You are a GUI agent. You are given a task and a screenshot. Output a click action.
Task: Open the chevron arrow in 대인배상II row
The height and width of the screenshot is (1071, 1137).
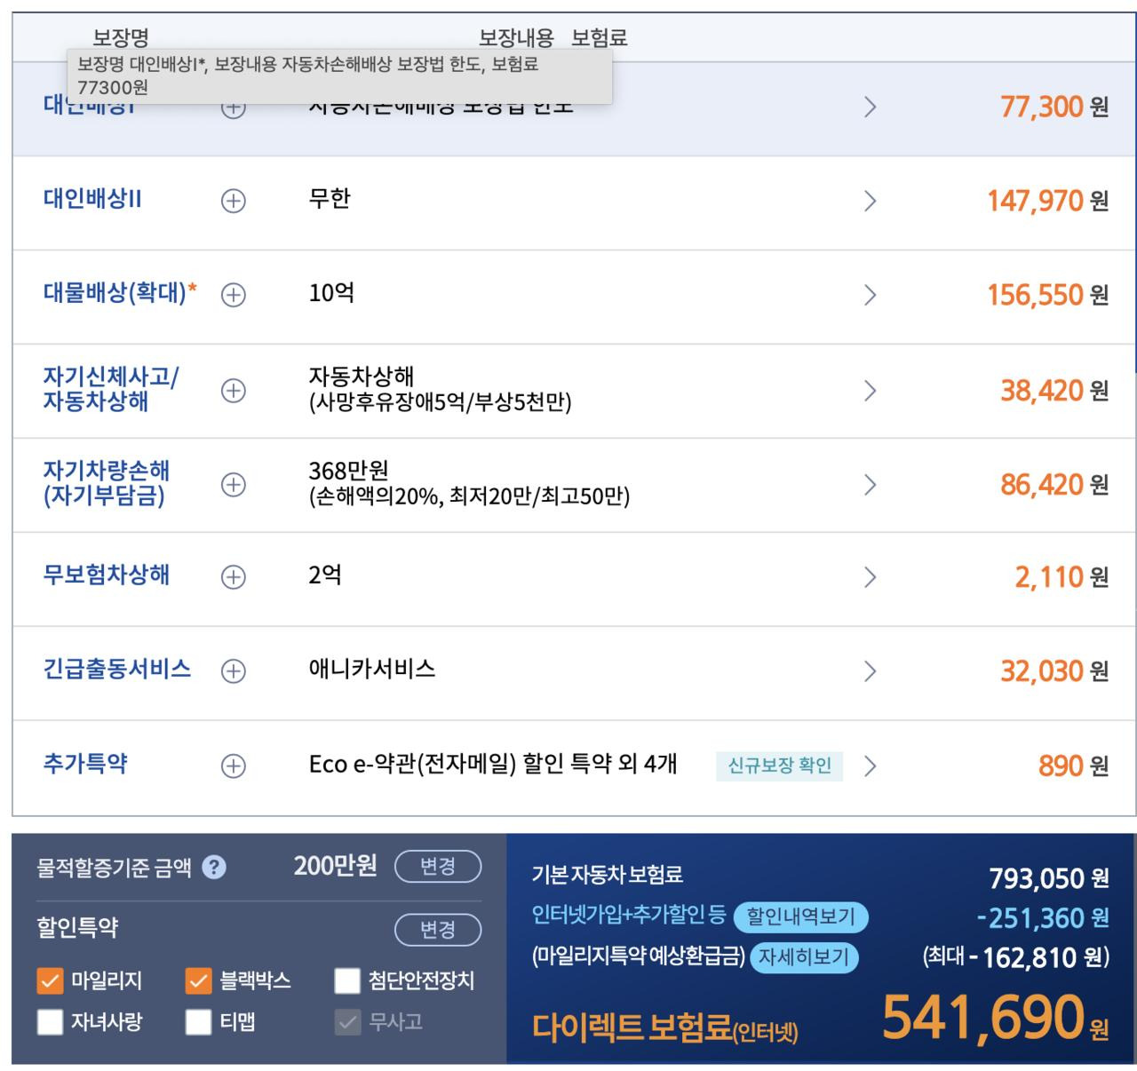click(x=871, y=202)
